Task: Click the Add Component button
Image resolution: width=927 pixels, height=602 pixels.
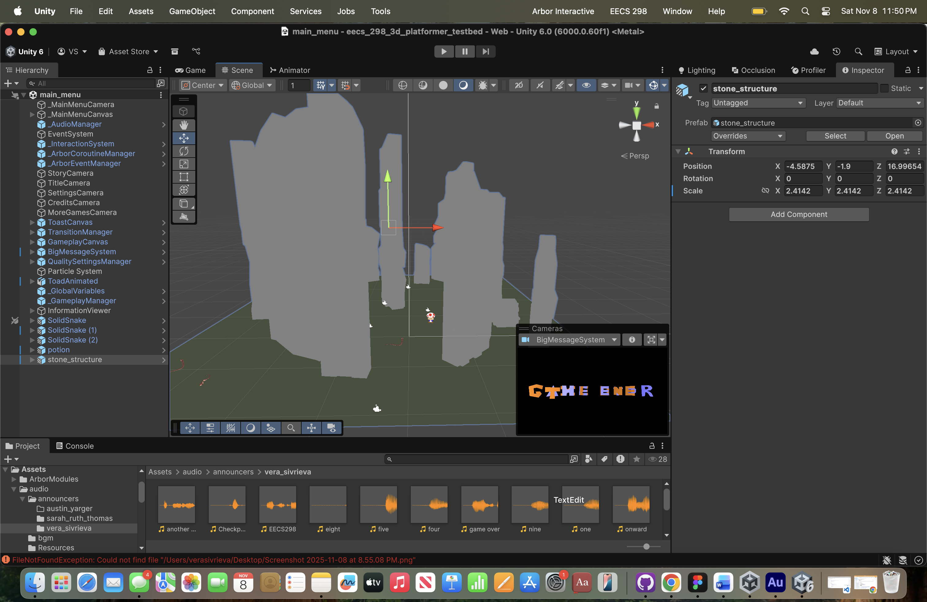Action: [799, 214]
